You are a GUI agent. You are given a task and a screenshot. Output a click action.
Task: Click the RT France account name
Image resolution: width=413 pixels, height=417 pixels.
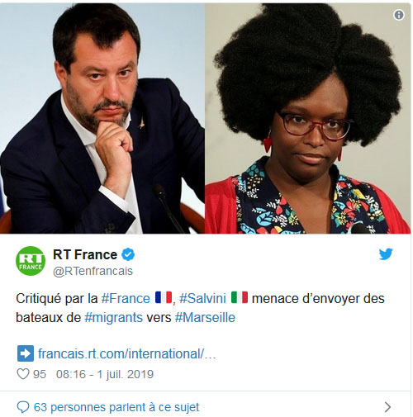[85, 254]
